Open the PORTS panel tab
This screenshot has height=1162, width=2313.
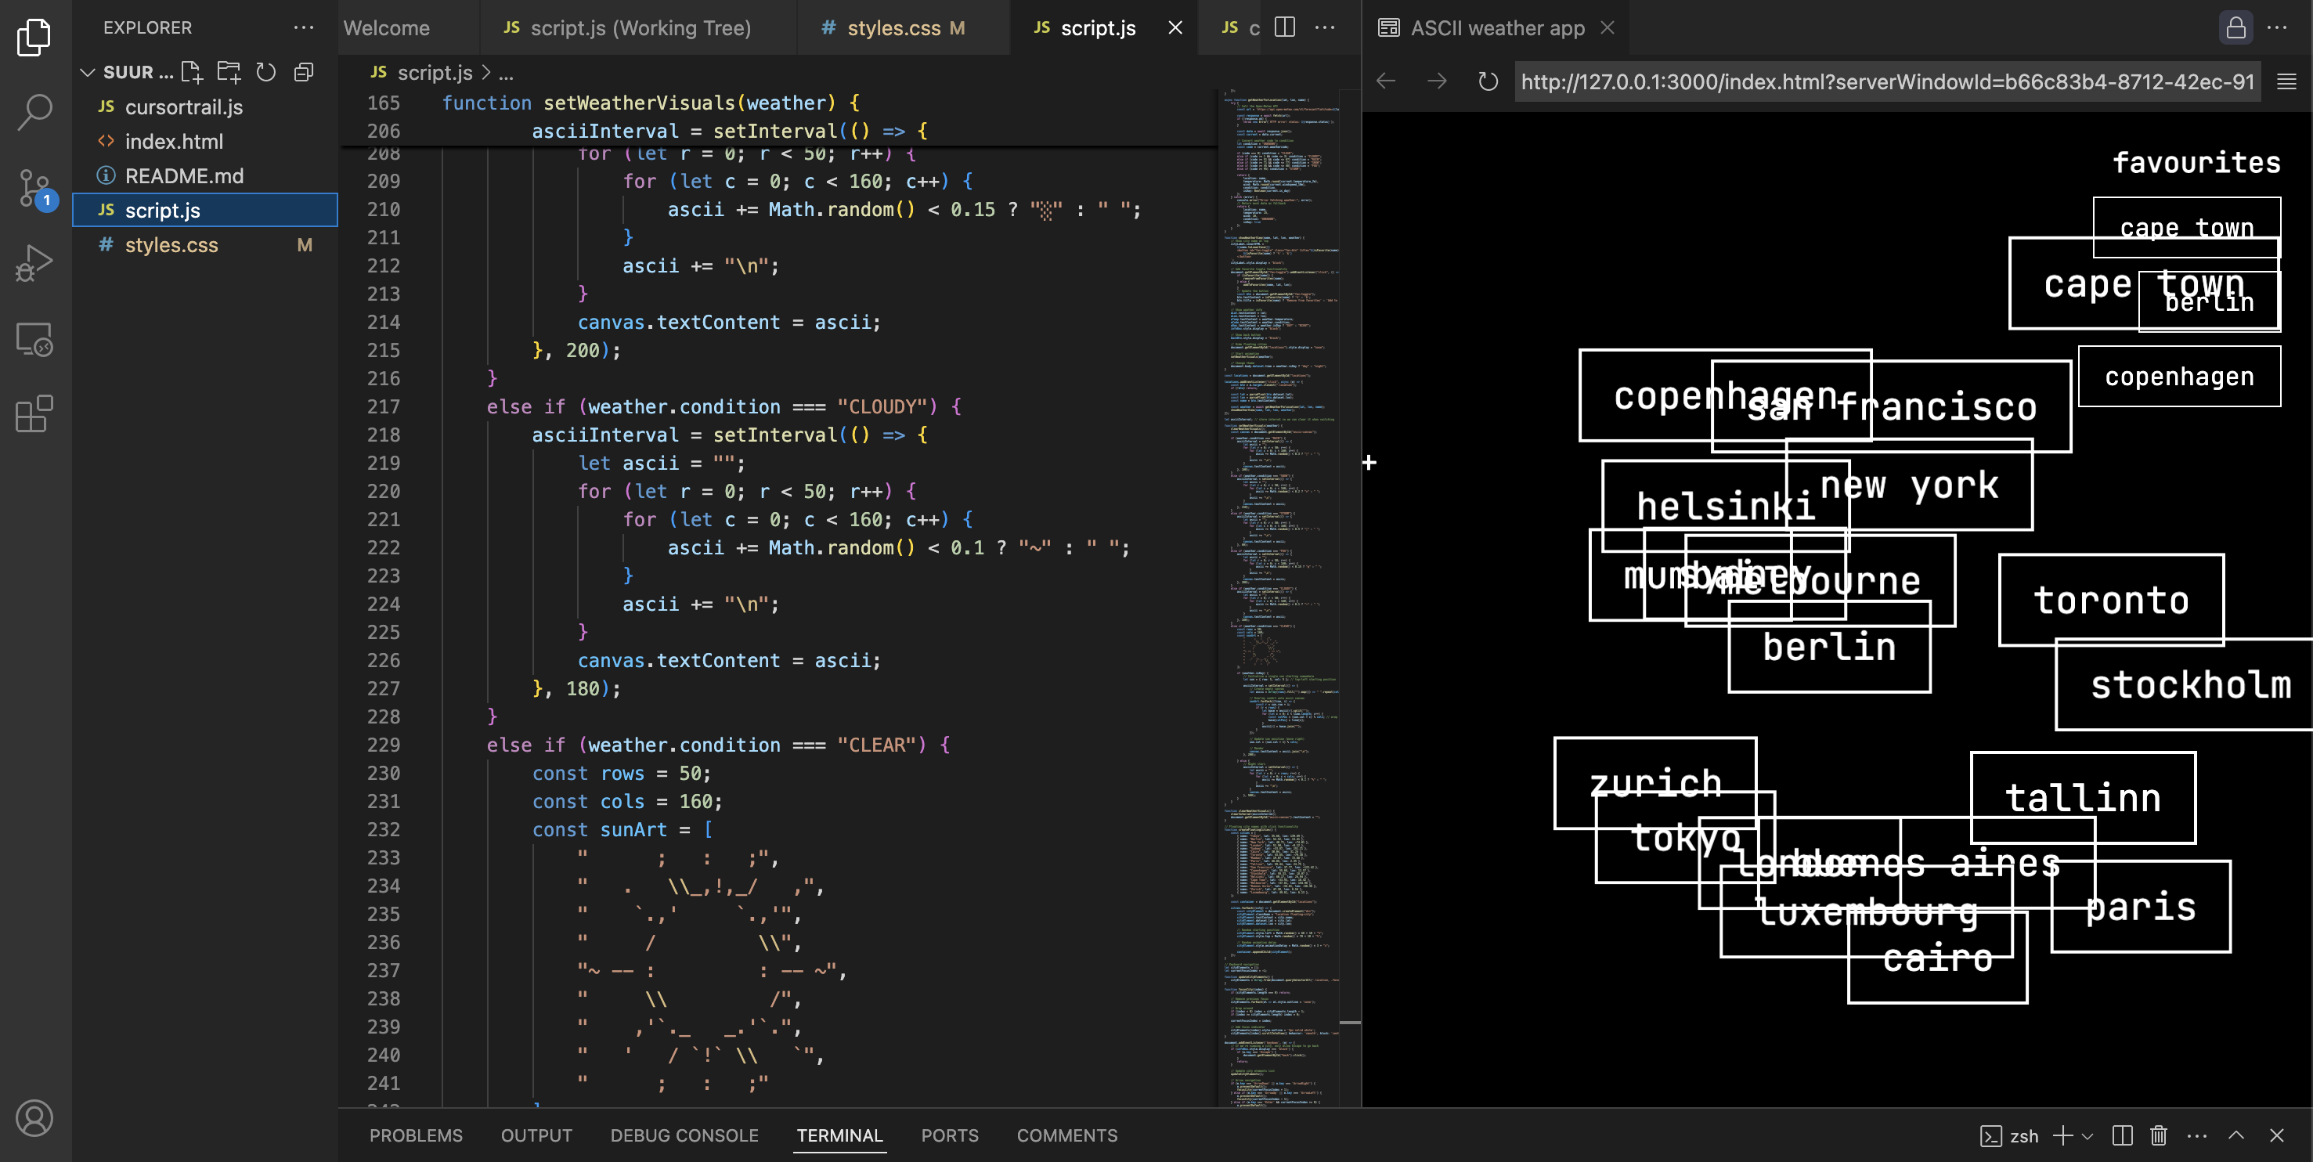pyautogui.click(x=950, y=1135)
